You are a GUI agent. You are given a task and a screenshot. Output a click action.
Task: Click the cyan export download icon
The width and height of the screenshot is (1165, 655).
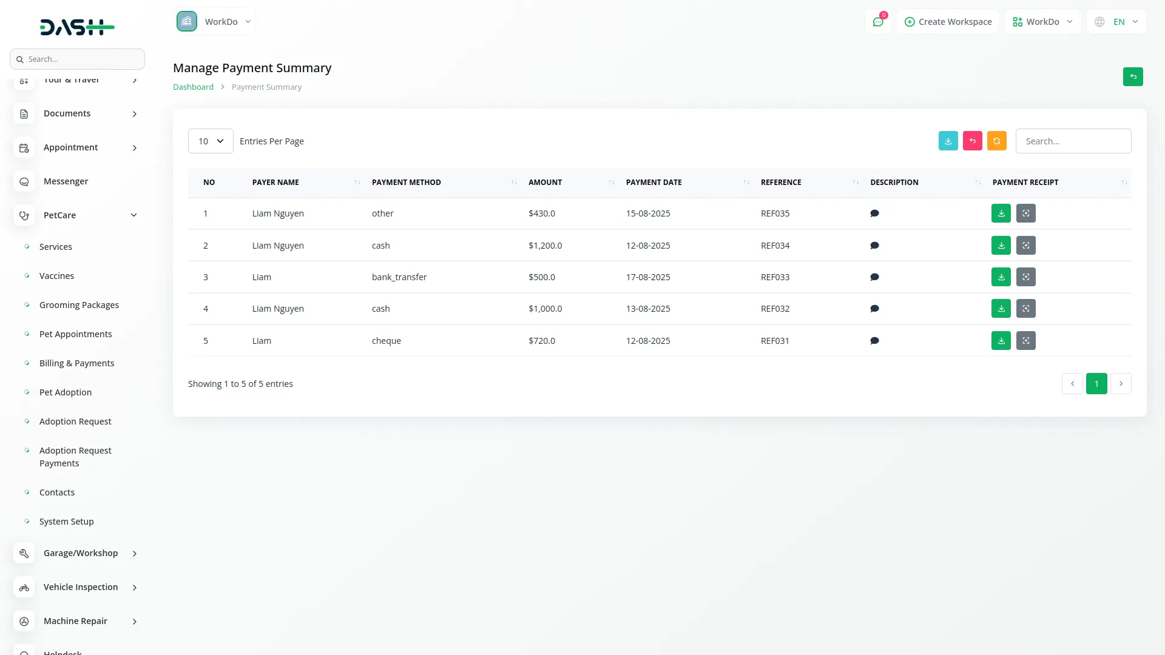948,141
